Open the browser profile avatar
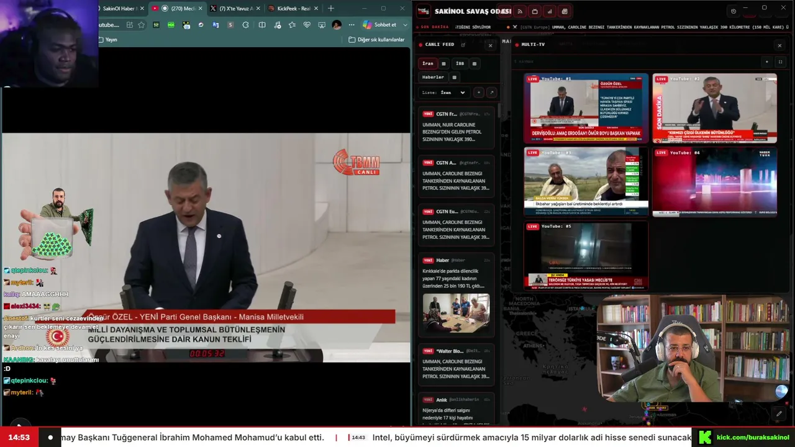Image resolution: width=795 pixels, height=447 pixels. pyautogui.click(x=337, y=25)
